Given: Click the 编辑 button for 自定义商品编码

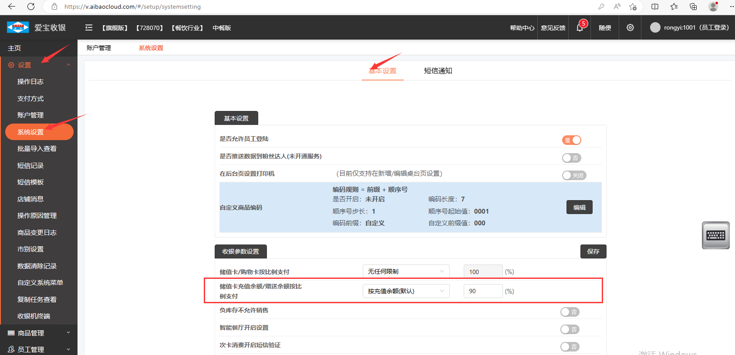Looking at the screenshot, I should [579, 208].
